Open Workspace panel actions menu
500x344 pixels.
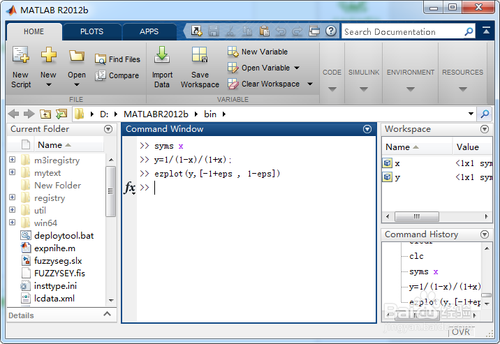coord(485,129)
